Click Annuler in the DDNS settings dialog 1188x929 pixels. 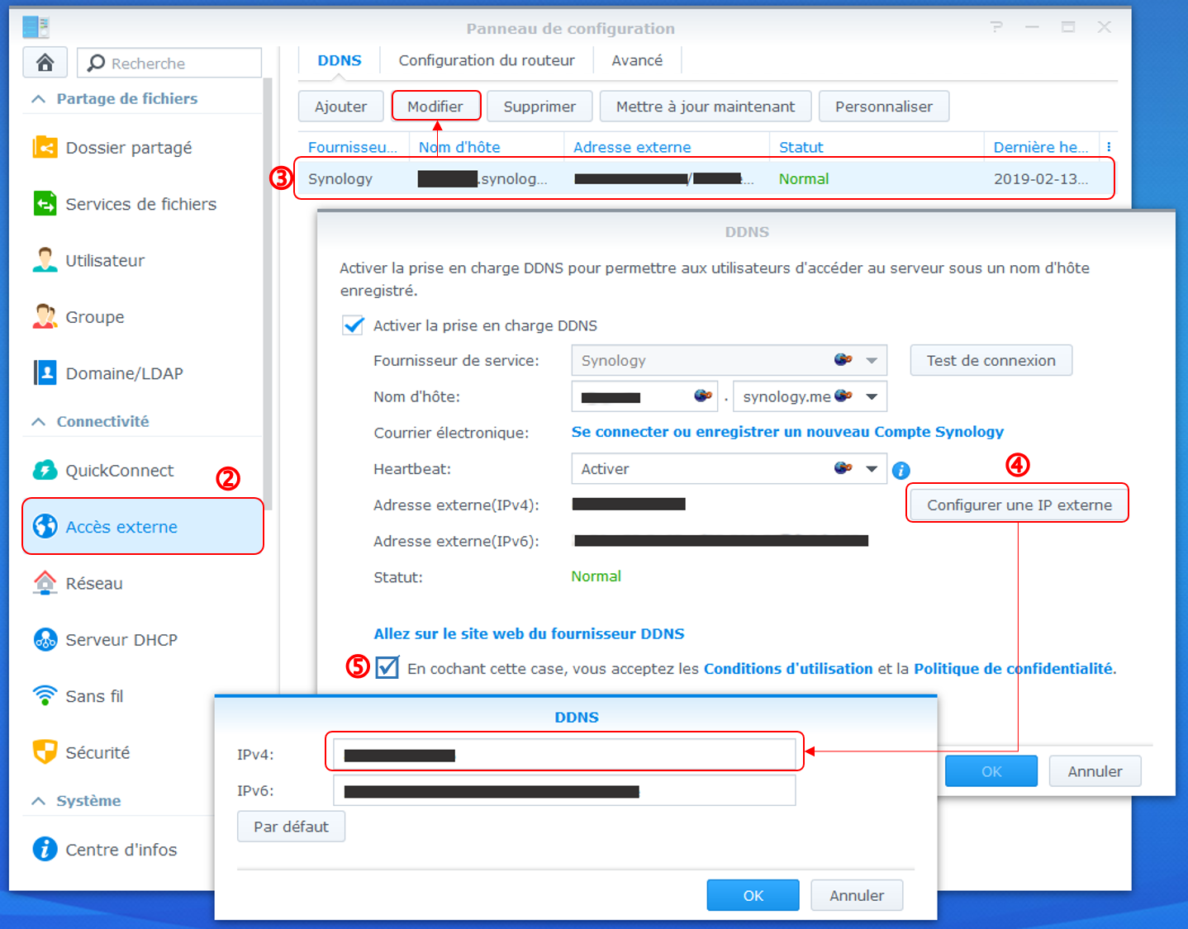(1095, 771)
